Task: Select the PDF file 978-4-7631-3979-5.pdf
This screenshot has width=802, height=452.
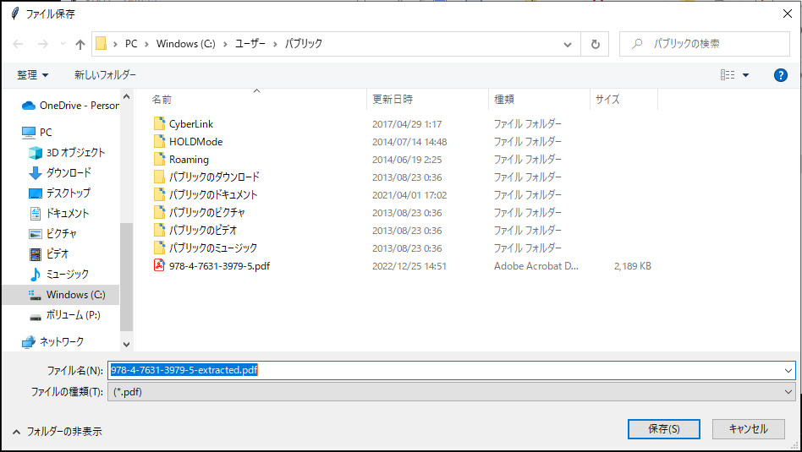Action: point(218,266)
